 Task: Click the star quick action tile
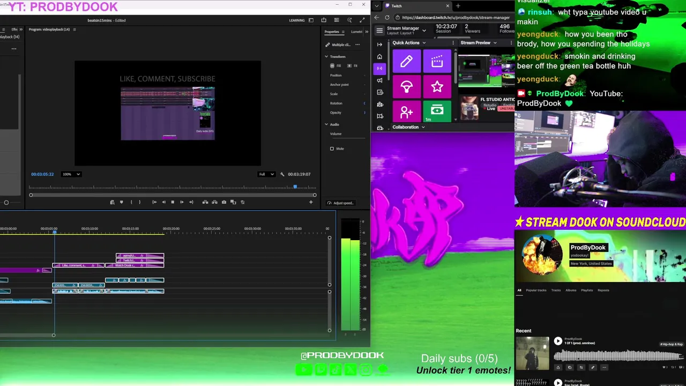[x=437, y=87]
